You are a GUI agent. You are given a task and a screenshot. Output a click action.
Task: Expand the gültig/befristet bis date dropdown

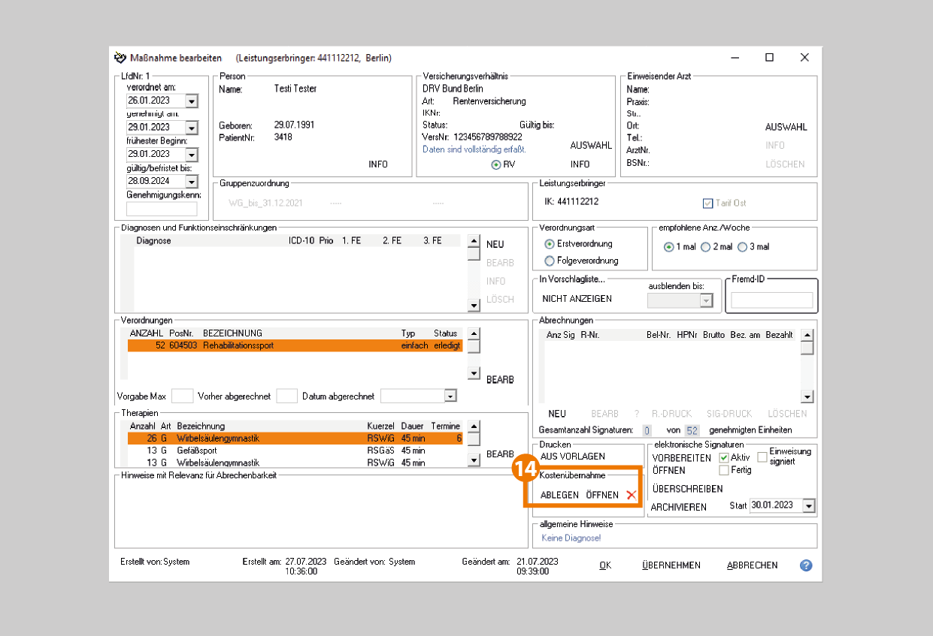point(191,182)
